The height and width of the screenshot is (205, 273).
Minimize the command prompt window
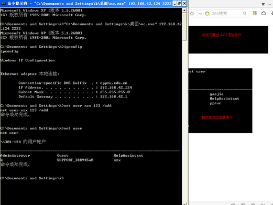pos(174,4)
